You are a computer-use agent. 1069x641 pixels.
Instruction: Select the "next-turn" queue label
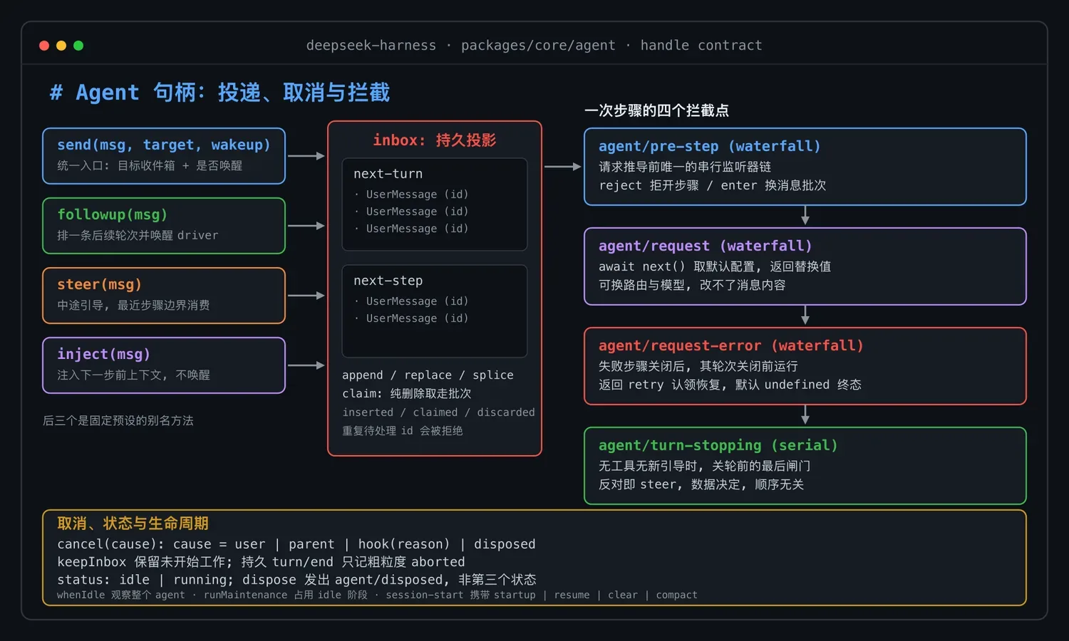tap(388, 174)
